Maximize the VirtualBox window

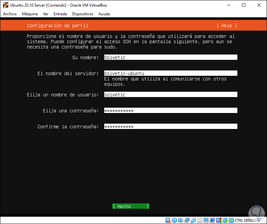click(x=244, y=5)
